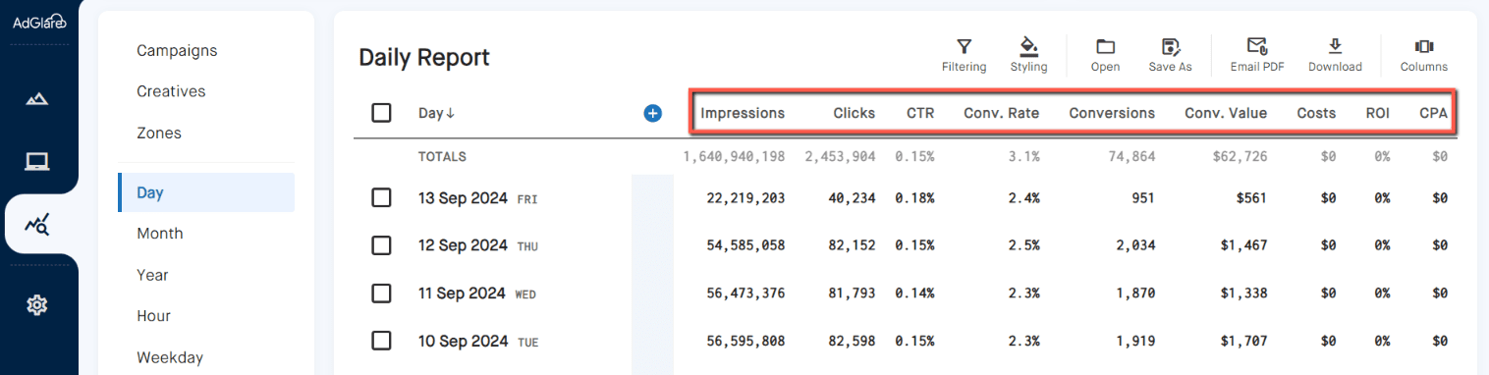Select the Day report

(x=206, y=192)
